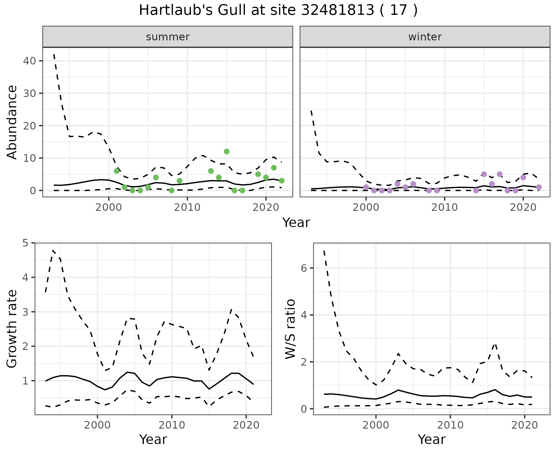
Task: Click the Growth rate y-axis label
Action: point(12,329)
